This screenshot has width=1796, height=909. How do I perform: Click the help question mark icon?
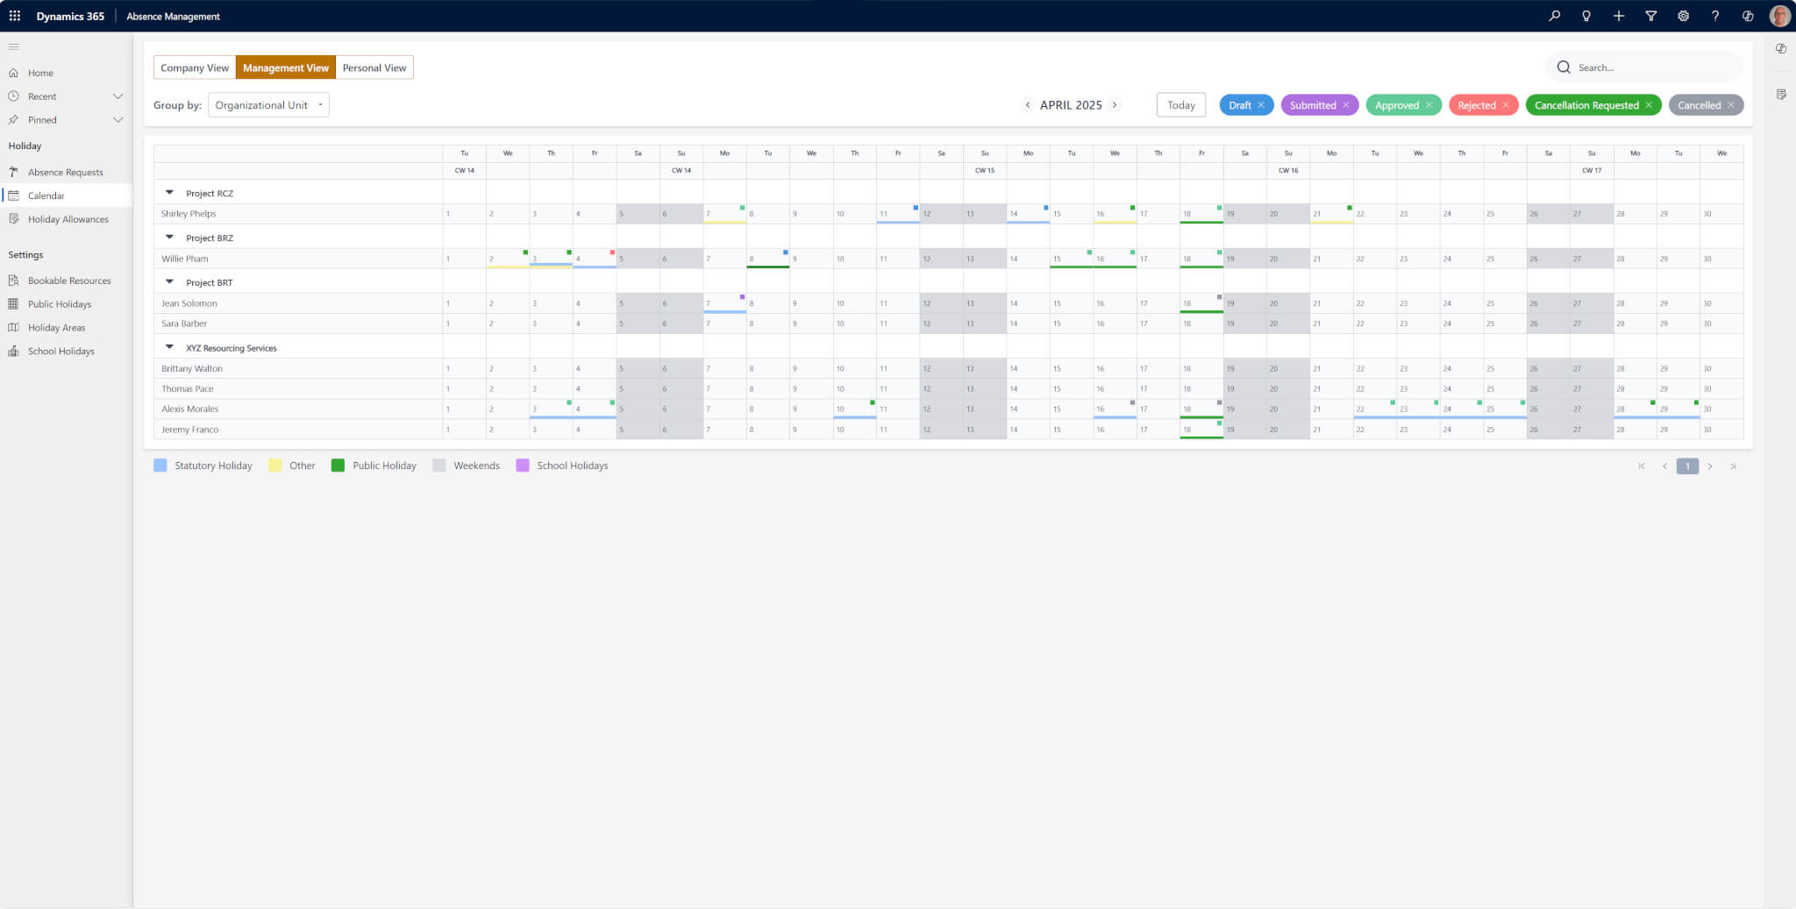1715,16
